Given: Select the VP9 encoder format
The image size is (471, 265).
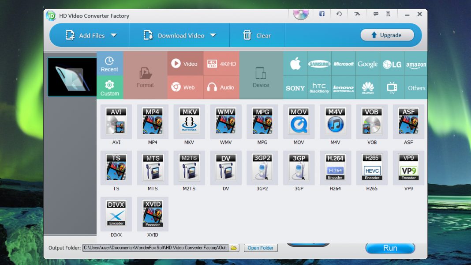Looking at the screenshot, I should 408,168.
